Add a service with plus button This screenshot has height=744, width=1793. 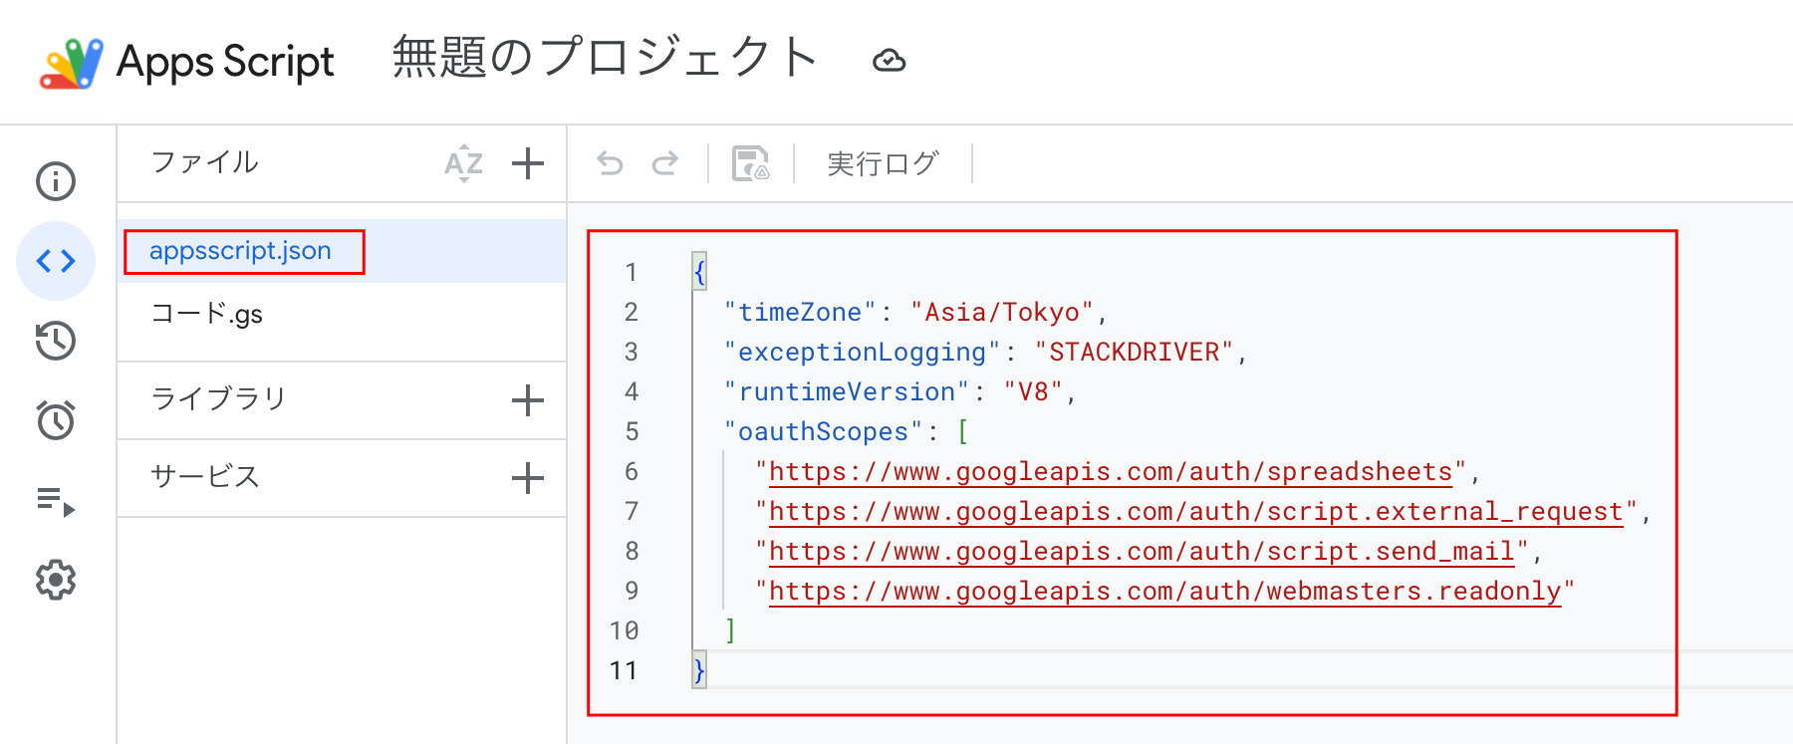[x=527, y=478]
